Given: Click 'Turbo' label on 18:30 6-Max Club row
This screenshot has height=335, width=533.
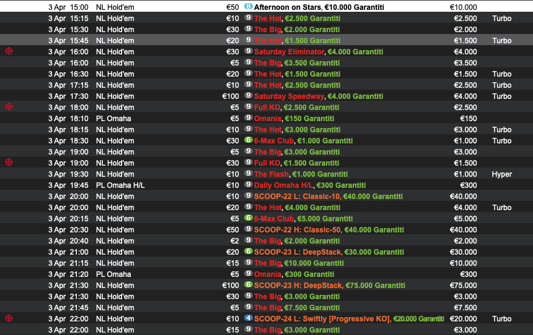Looking at the screenshot, I should coord(502,141).
